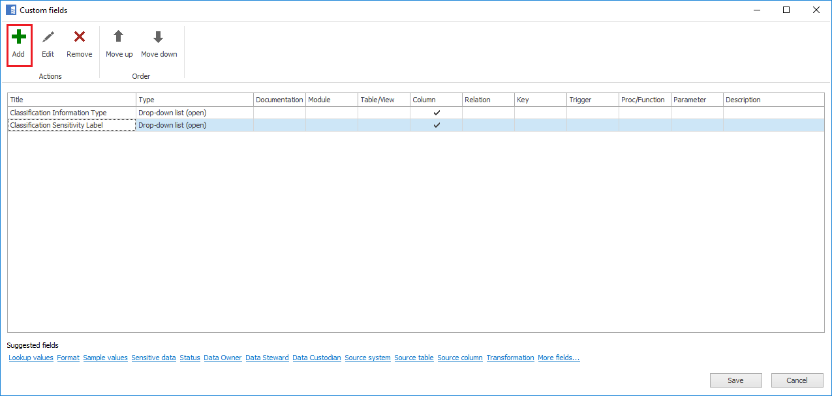Cancel the custom fields dialog
Screen dimensions: 832x396
797,380
